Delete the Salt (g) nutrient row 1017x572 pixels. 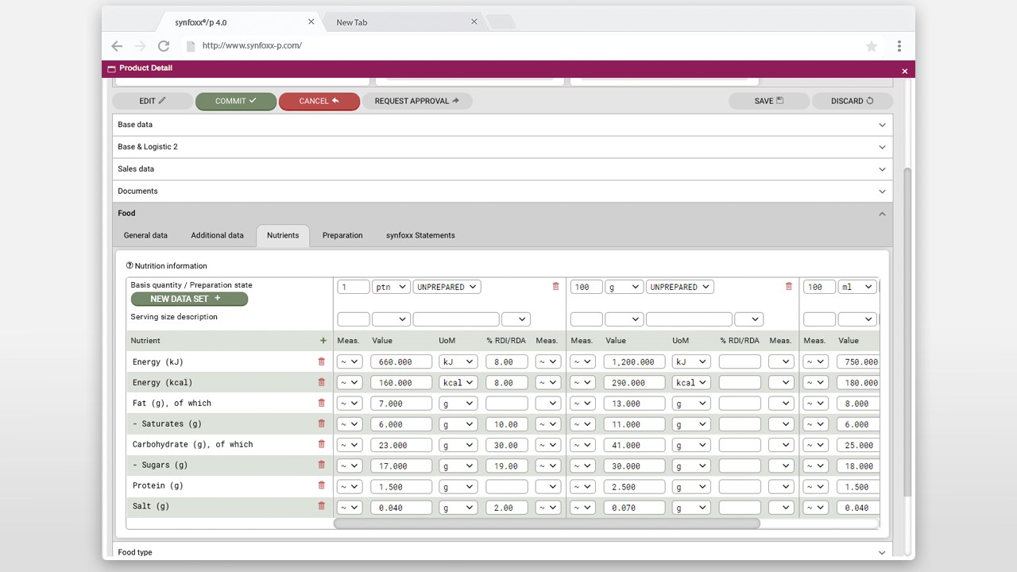pos(322,506)
